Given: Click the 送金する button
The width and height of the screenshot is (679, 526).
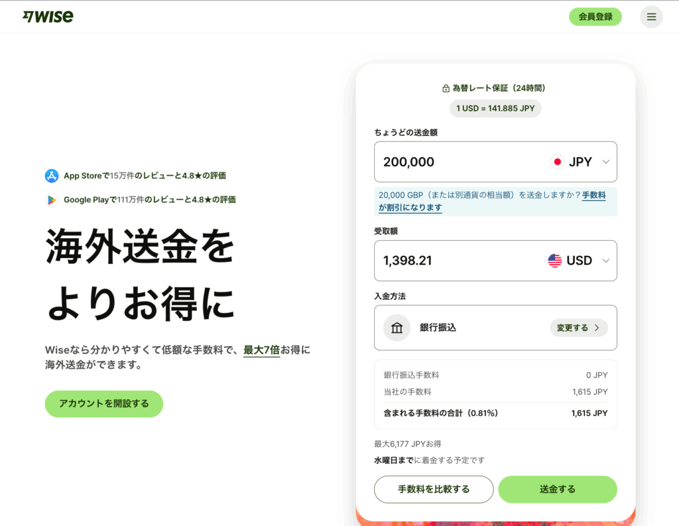Looking at the screenshot, I should (557, 489).
